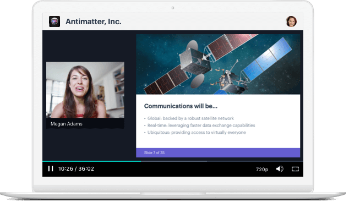Click the Megan Adams name label
Screen dimensions: 349x202
tap(67, 124)
